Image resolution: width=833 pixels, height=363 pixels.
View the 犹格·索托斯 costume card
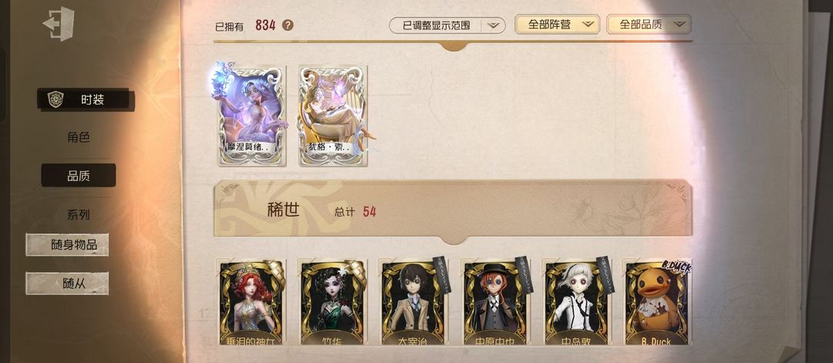point(332,116)
